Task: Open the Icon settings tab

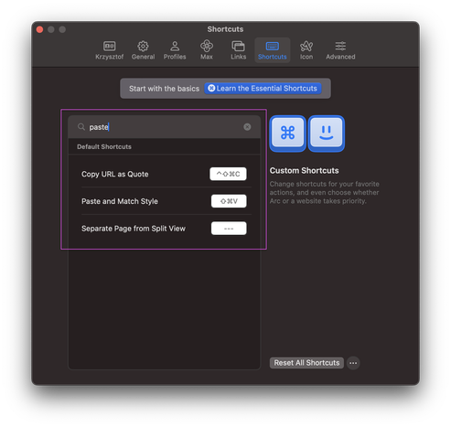Action: [x=306, y=50]
